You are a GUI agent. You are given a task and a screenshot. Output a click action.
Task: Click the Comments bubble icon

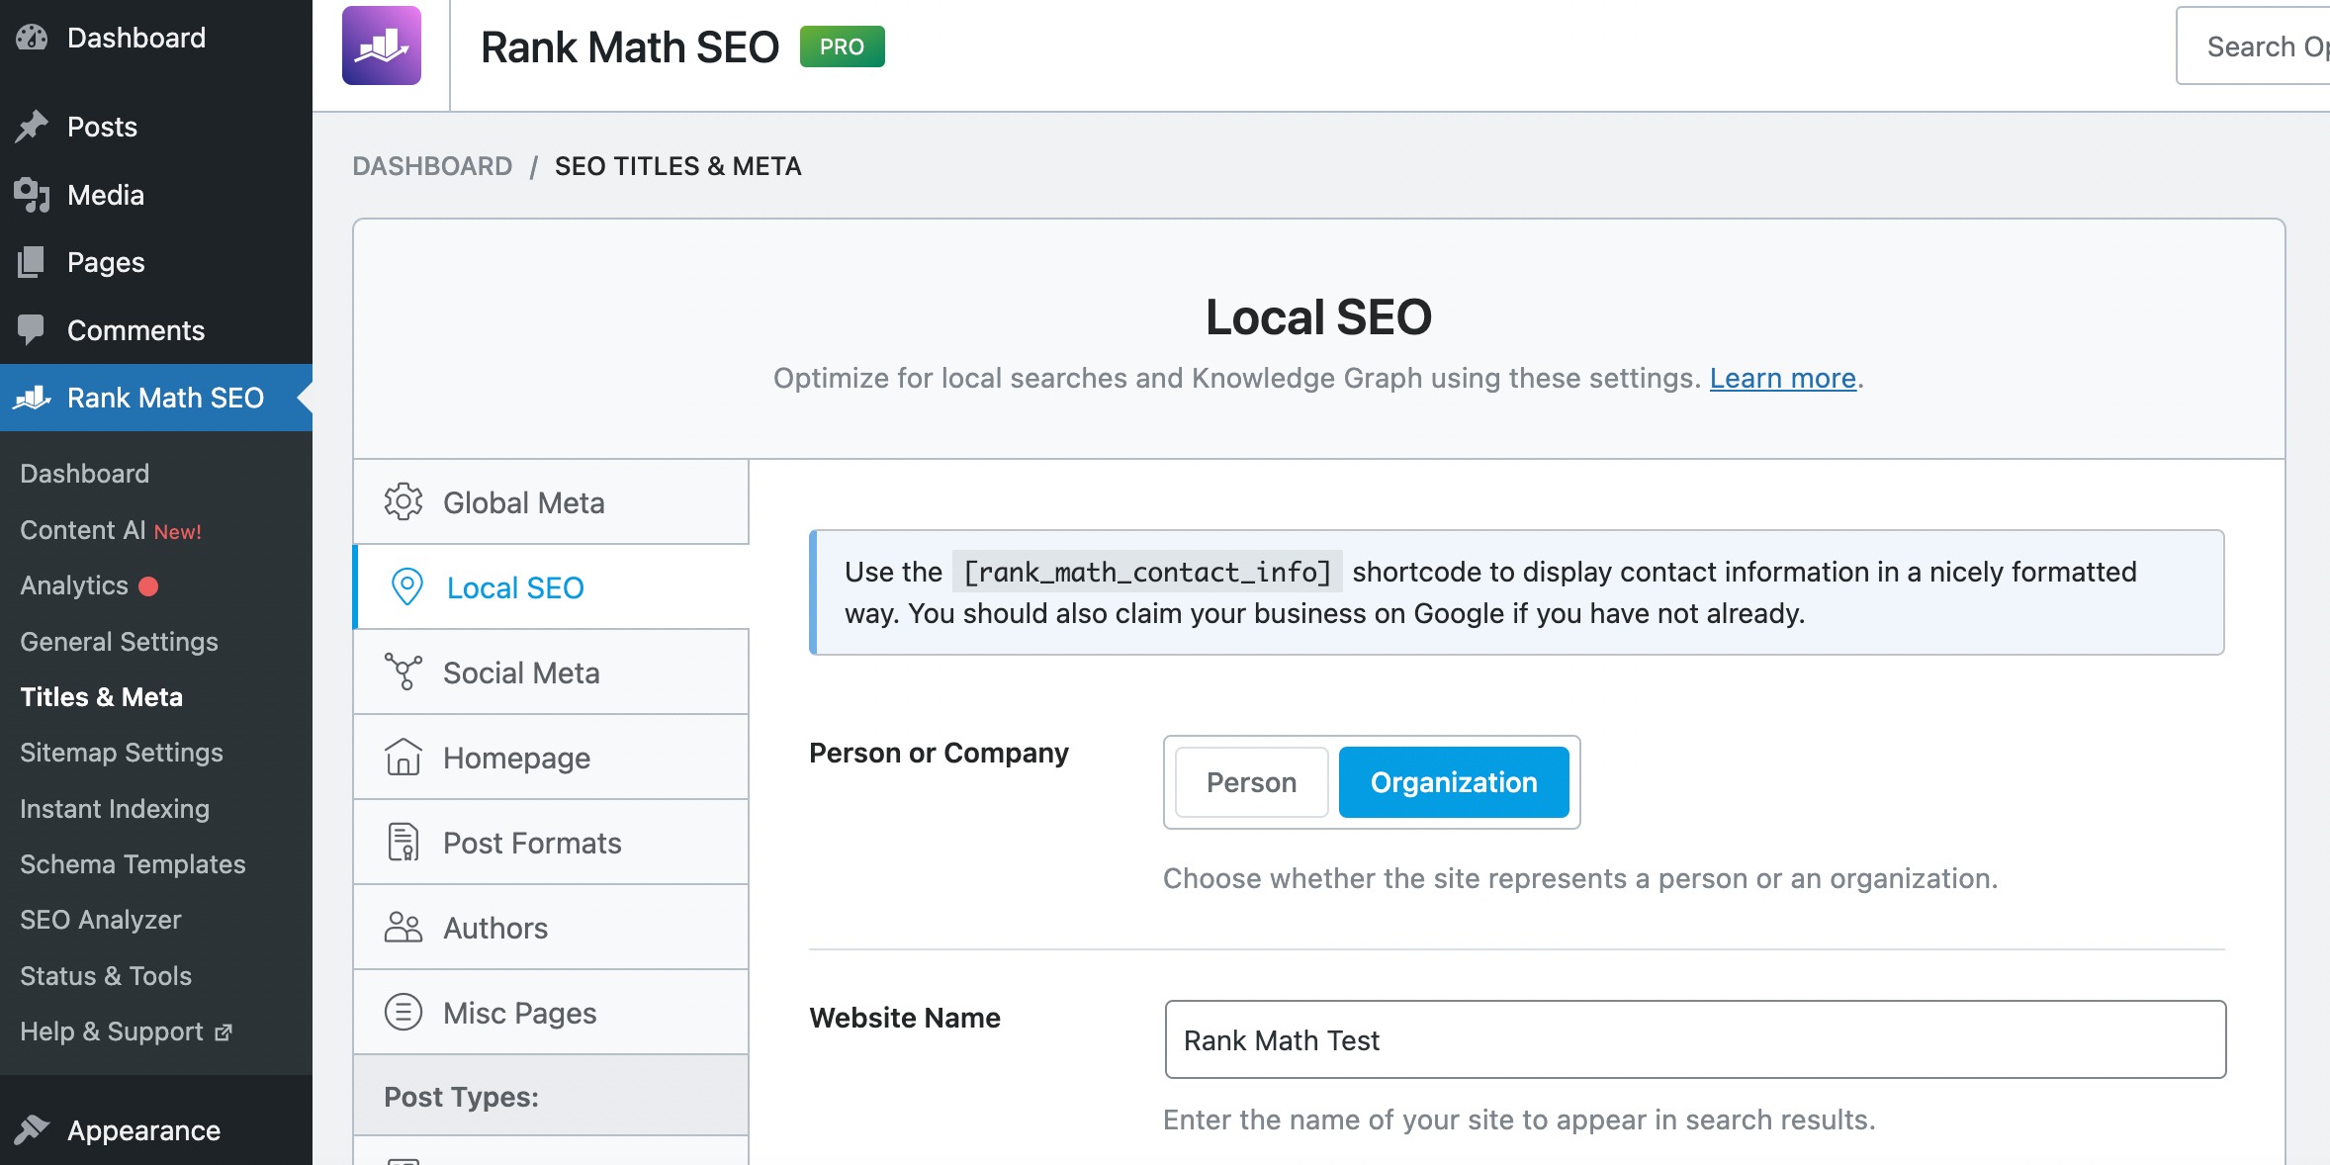[x=32, y=330]
